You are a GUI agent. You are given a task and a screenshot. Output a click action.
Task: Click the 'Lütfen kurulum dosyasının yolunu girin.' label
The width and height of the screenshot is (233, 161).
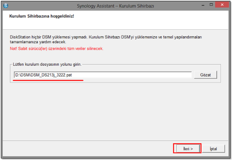[47, 65]
